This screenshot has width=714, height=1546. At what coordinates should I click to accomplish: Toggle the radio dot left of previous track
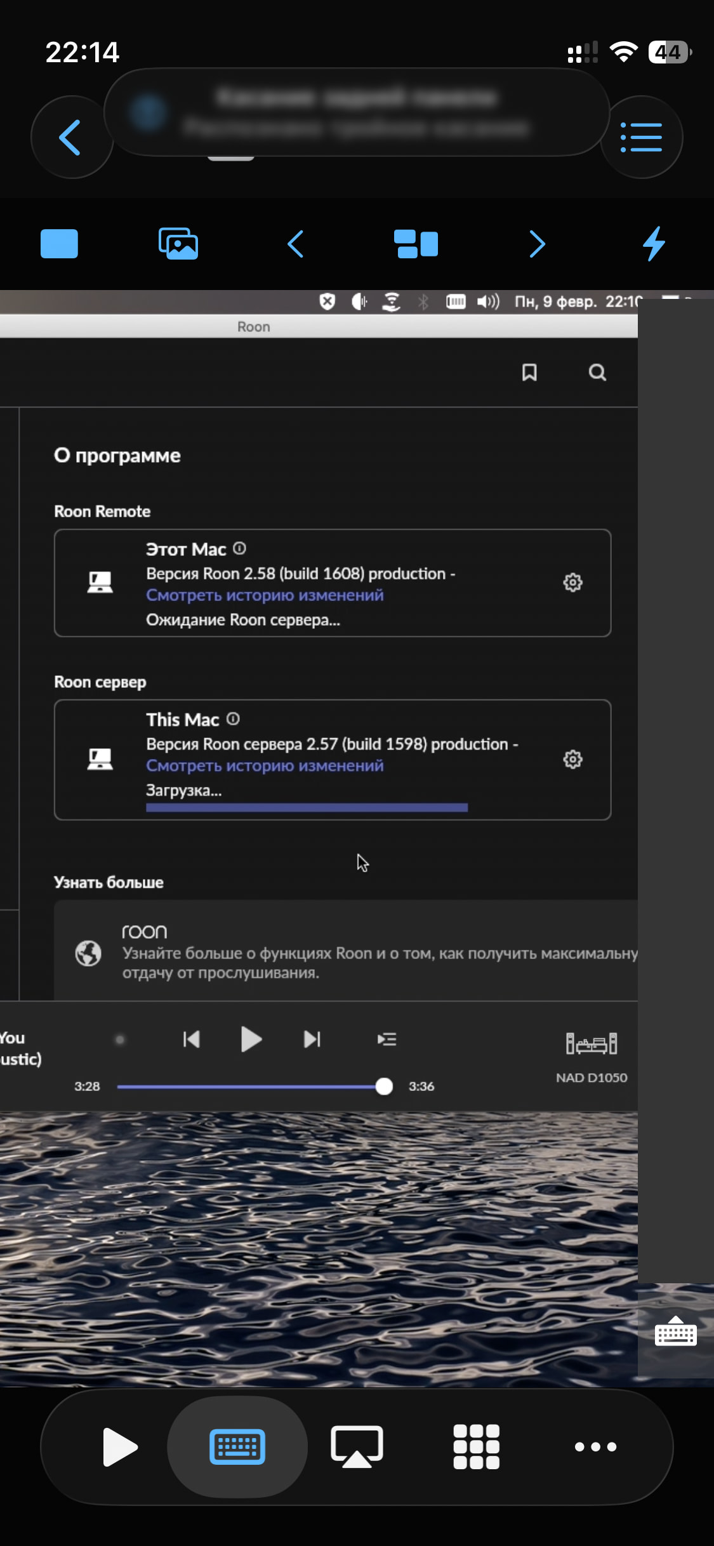120,1040
